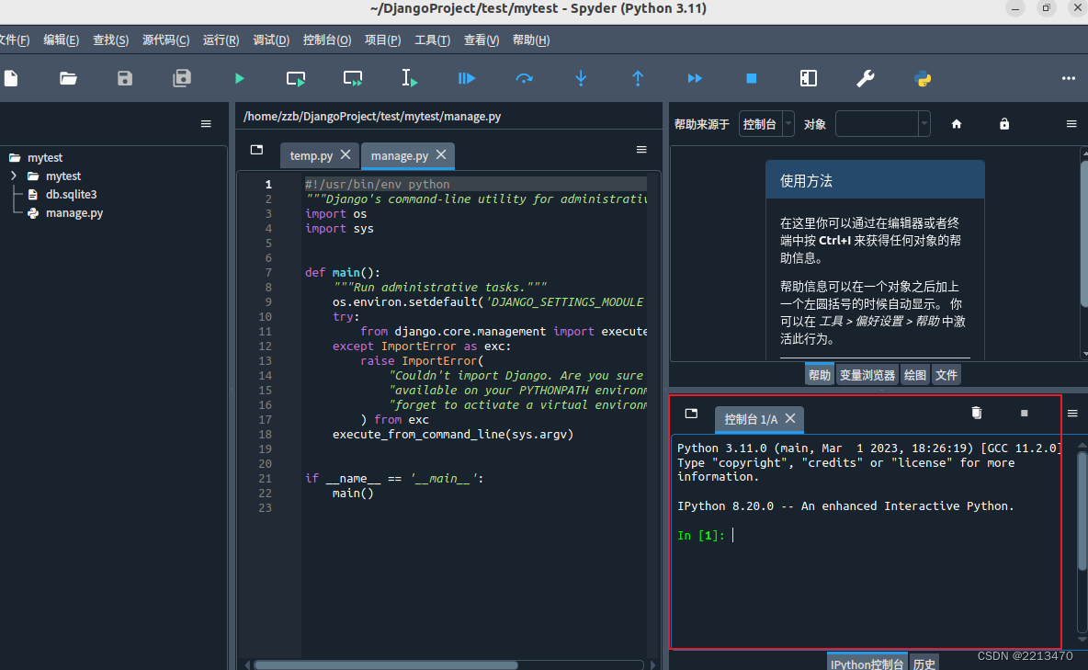Screen dimensions: 1088x670
Task: Browse editor tabs icon
Action: coord(256,149)
